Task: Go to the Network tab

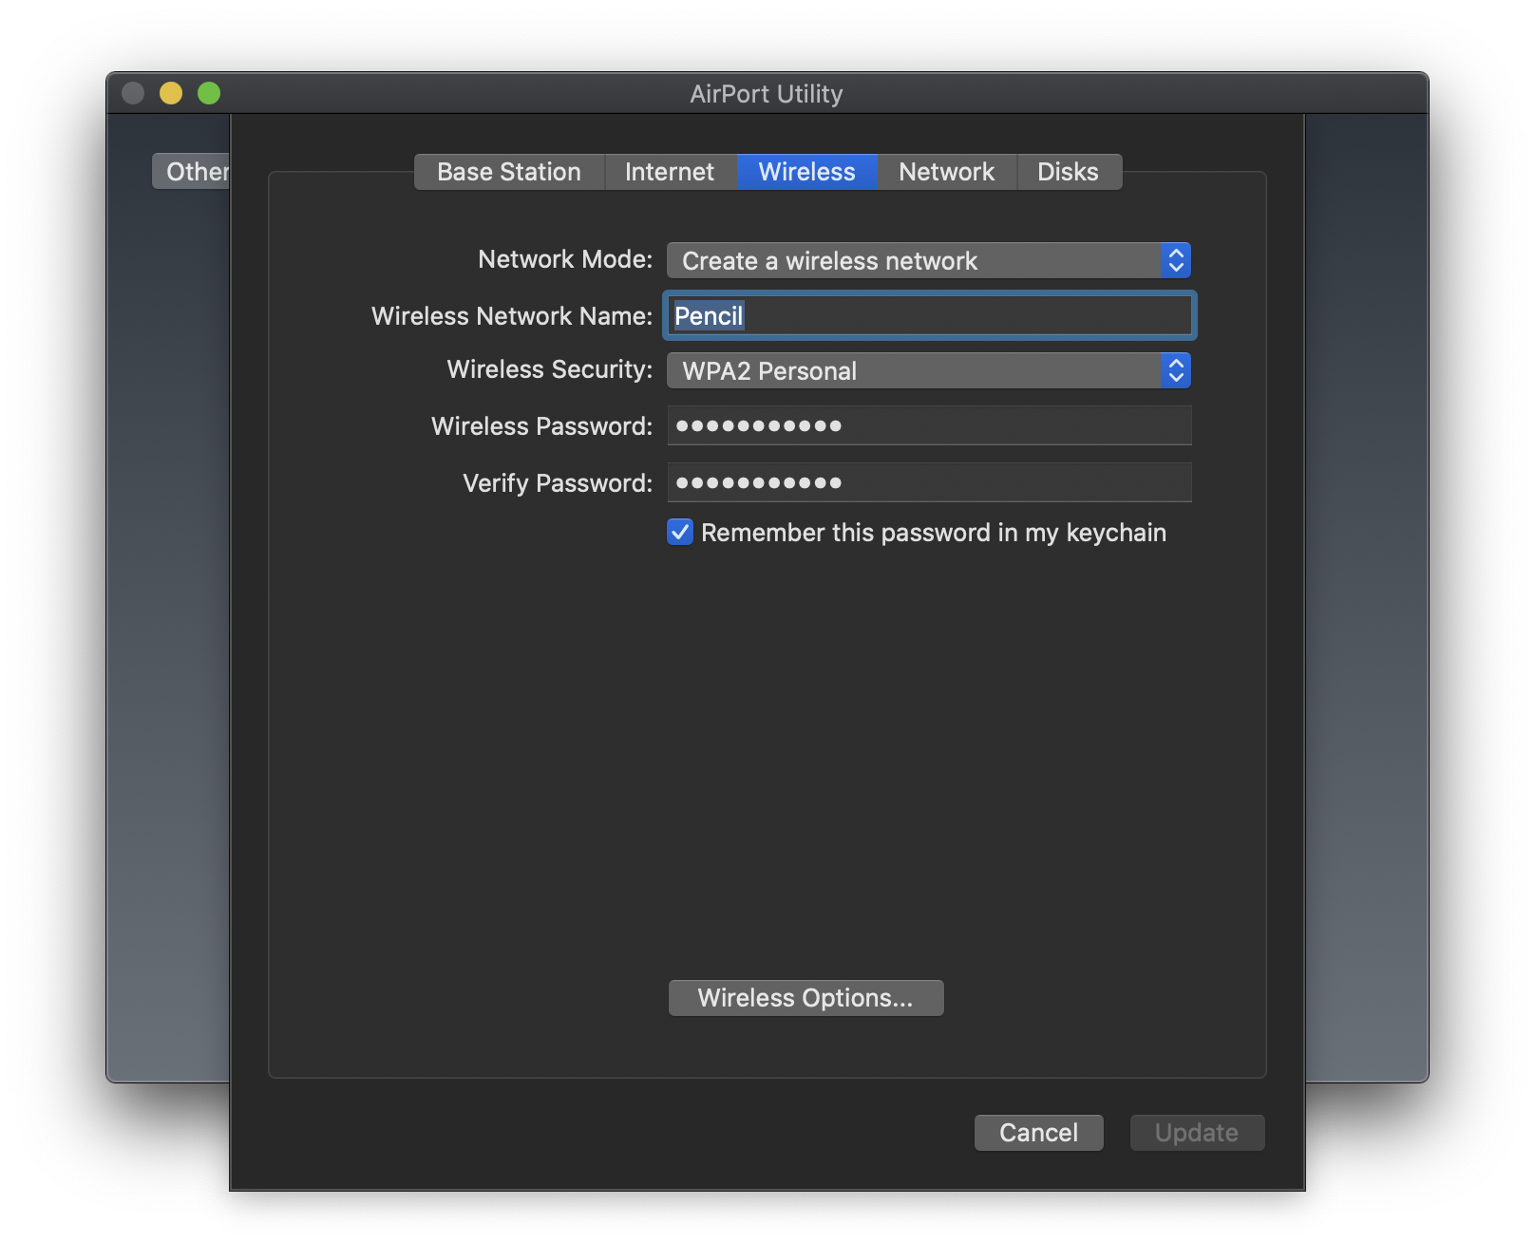Action: [x=946, y=172]
